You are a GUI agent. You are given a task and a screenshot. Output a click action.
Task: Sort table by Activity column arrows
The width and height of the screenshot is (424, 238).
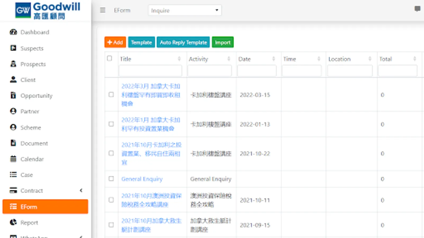tap(229, 59)
